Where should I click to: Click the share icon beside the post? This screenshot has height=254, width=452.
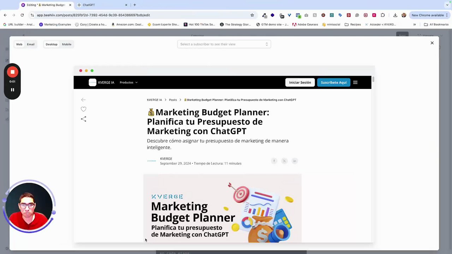tap(83, 119)
